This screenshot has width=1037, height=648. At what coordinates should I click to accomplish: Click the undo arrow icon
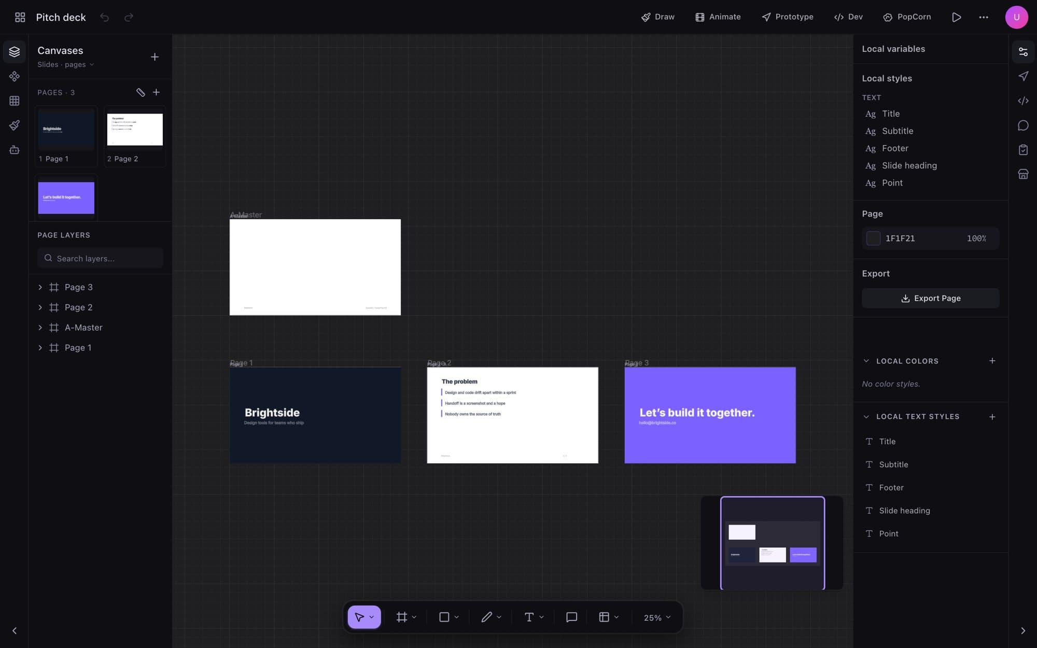point(104,17)
